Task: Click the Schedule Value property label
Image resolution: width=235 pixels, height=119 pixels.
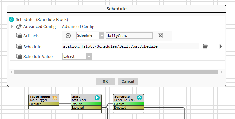Action: click(x=38, y=56)
